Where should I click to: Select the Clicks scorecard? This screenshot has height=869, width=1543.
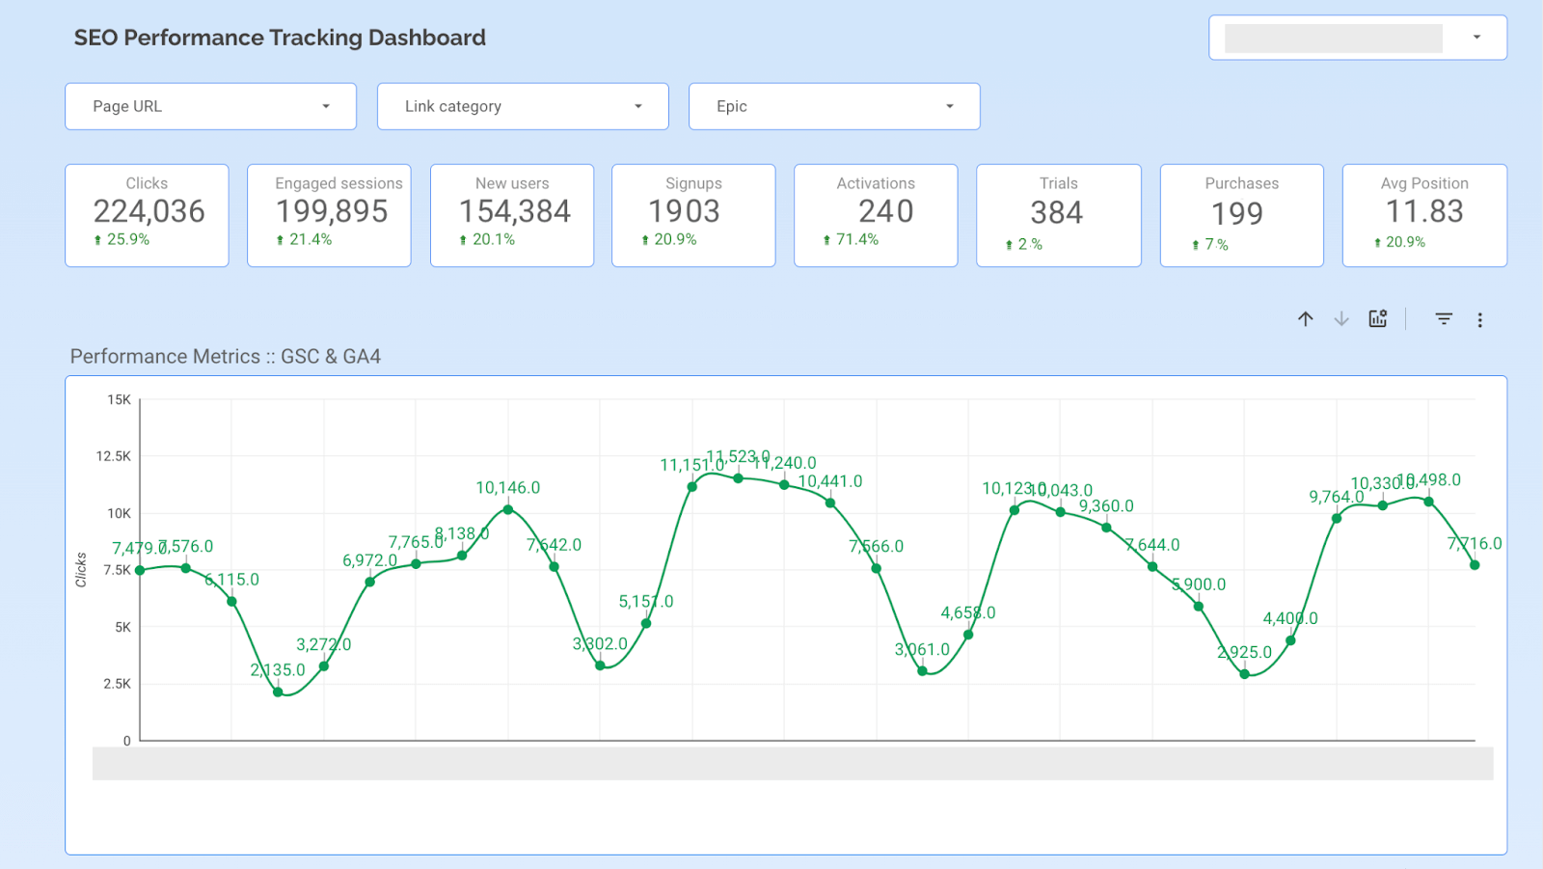coord(147,215)
